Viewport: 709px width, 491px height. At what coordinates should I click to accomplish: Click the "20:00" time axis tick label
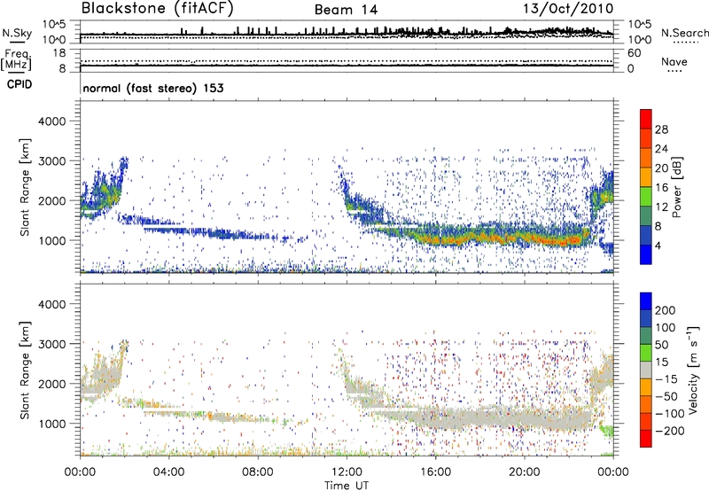pyautogui.click(x=525, y=472)
